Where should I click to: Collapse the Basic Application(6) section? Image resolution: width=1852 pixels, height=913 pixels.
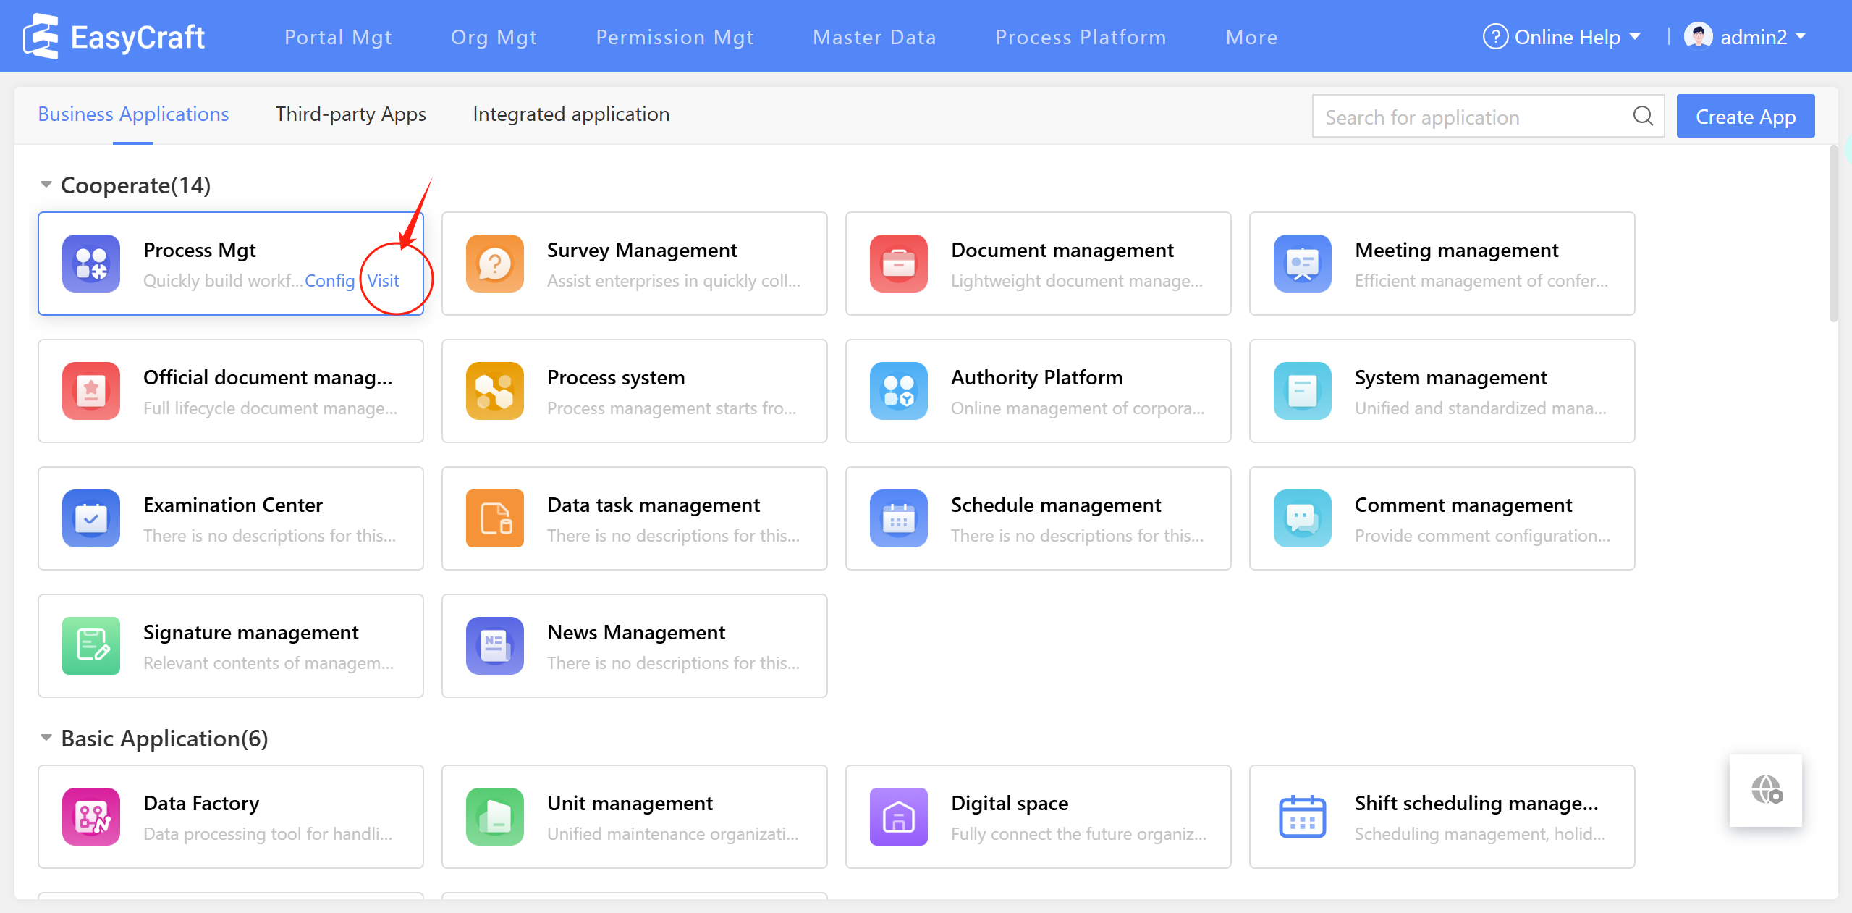point(46,738)
